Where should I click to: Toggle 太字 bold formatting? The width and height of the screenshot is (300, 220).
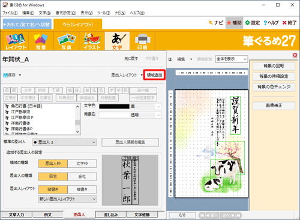tap(28, 91)
